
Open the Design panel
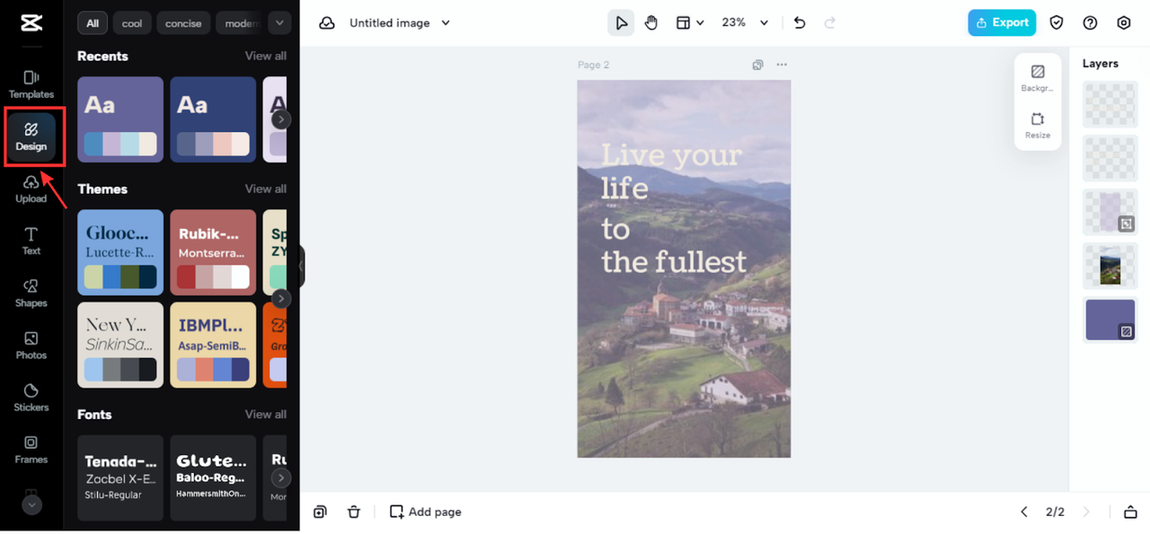pyautogui.click(x=31, y=136)
